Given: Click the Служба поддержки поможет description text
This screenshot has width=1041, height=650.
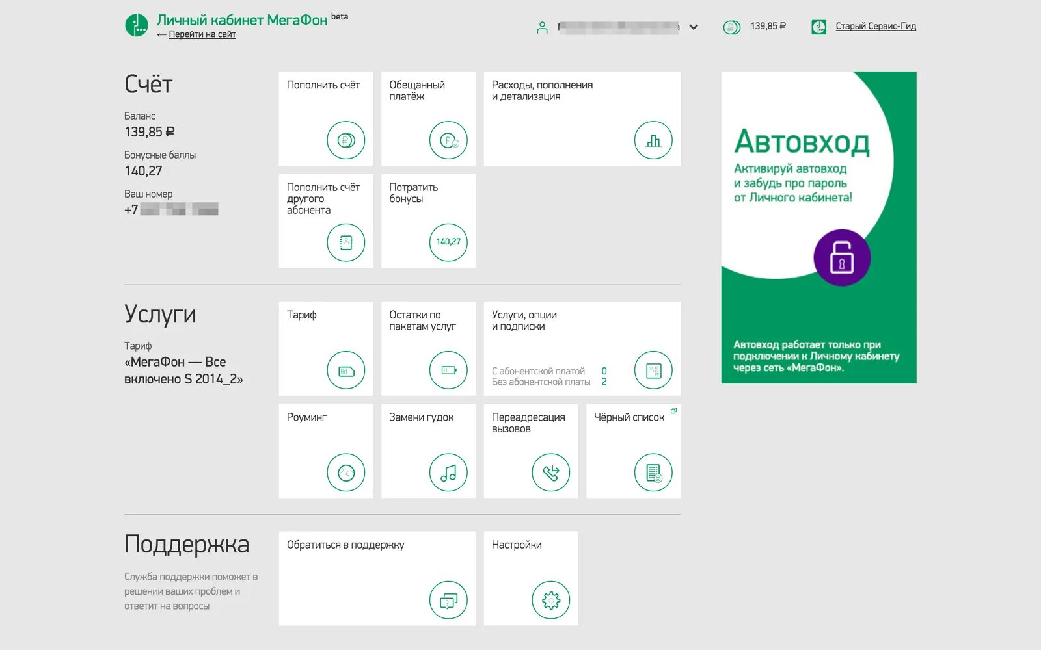Looking at the screenshot, I should pos(191,591).
